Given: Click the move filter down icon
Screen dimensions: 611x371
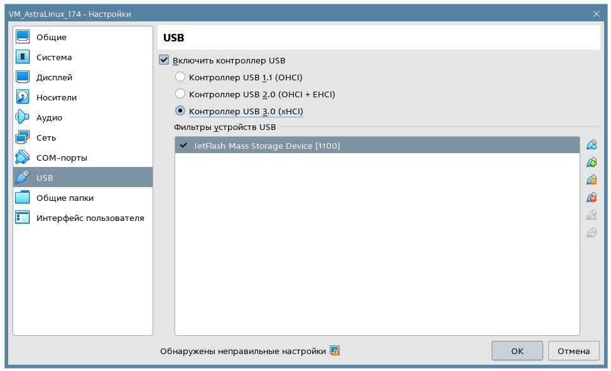Looking at the screenshot, I should pyautogui.click(x=591, y=233).
